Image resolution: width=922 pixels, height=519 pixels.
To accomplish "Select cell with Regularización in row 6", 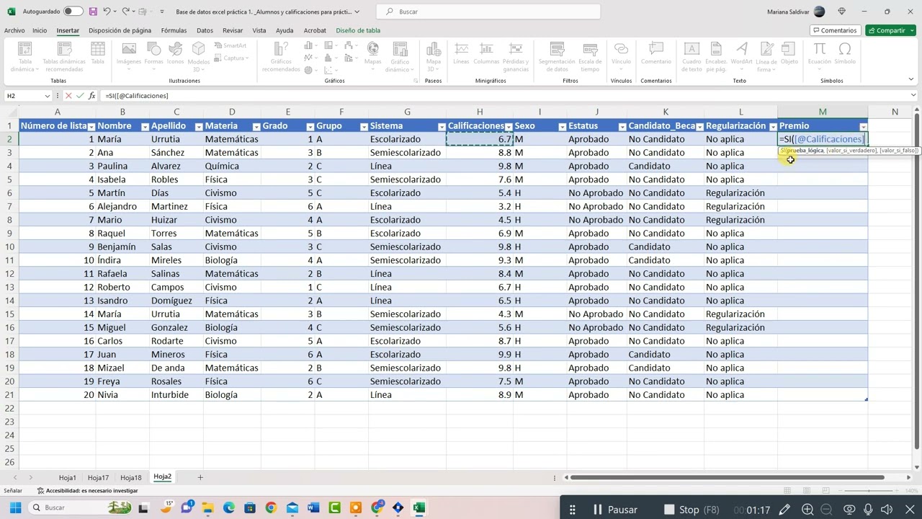I will click(740, 193).
